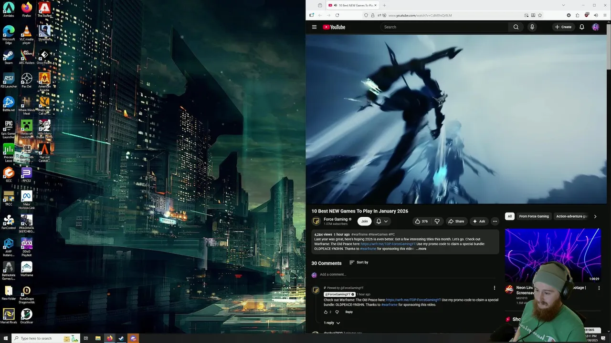Open the Force Gaming channel name
Screen dimensions: 611x343
click(x=336, y=220)
